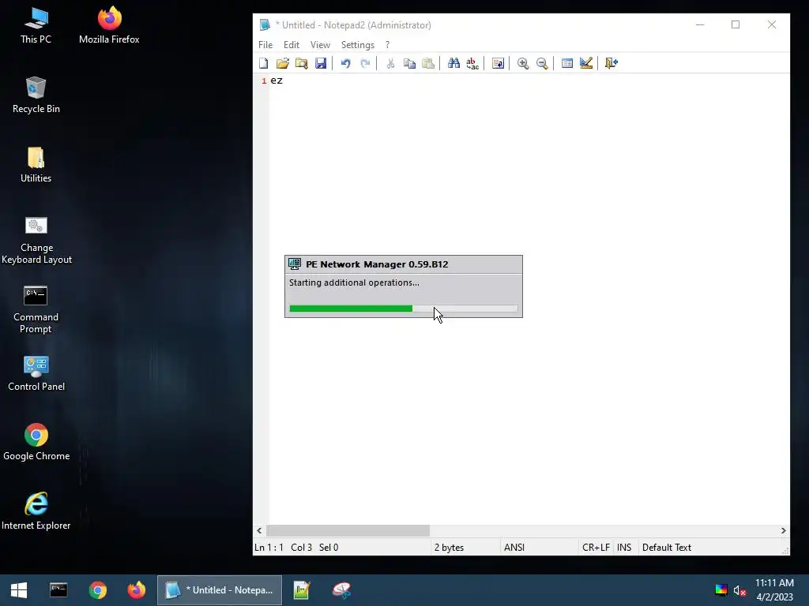
Task: Click the 'Starting additional operations...' text
Action: [354, 282]
